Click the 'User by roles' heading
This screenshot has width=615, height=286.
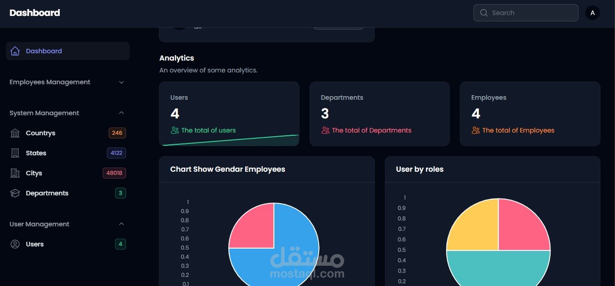(x=420, y=169)
